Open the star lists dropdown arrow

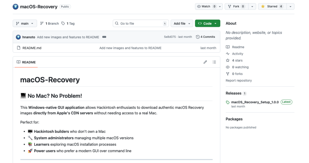[x=290, y=6]
